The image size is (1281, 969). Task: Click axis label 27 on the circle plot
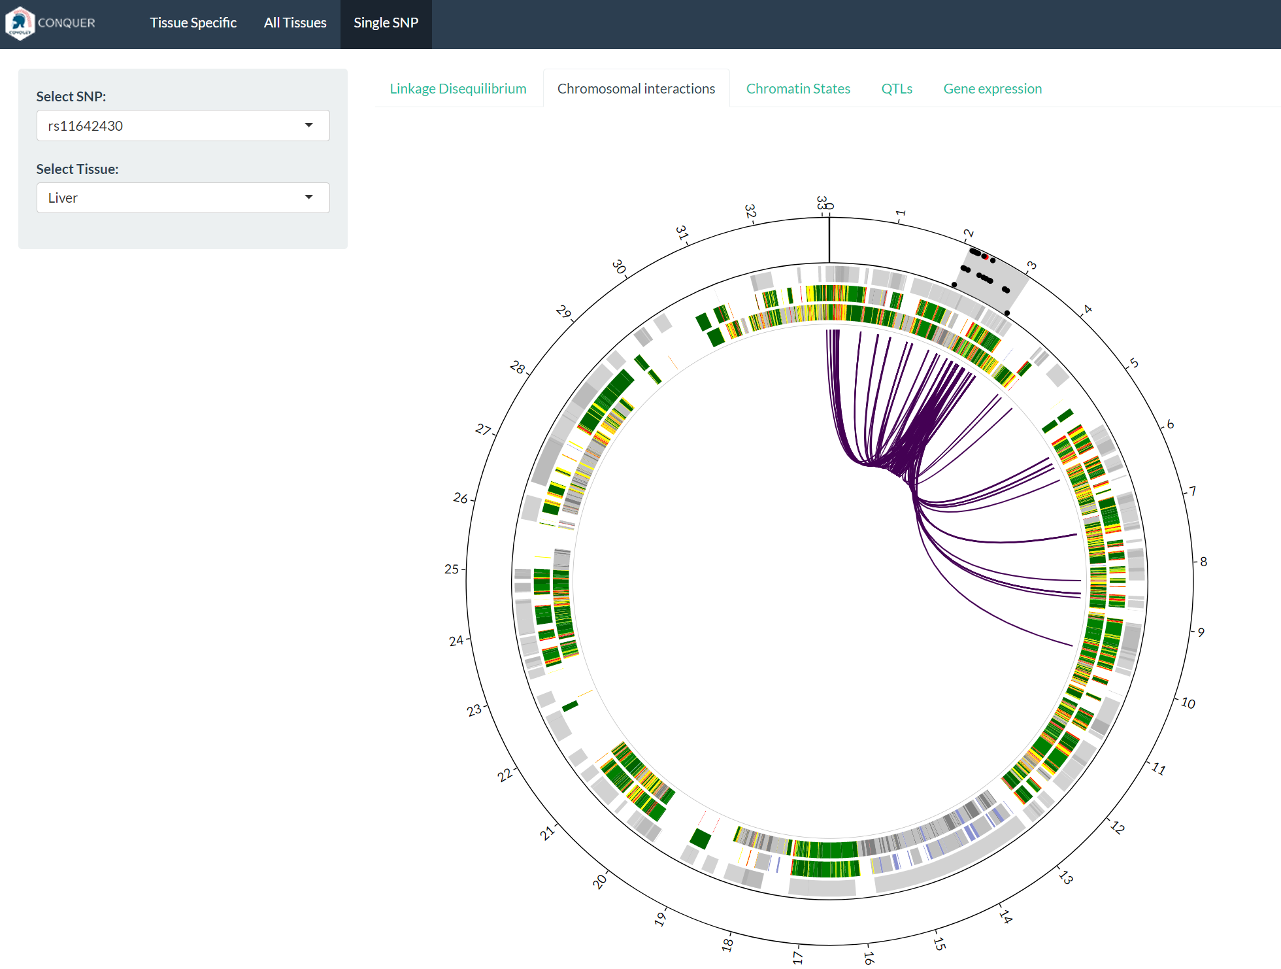click(x=483, y=430)
